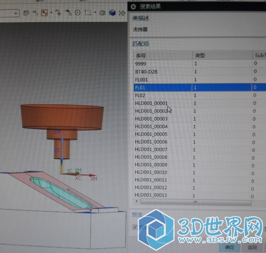
Task: Select holder row HLD001_00007
Action: click(x=200, y=149)
